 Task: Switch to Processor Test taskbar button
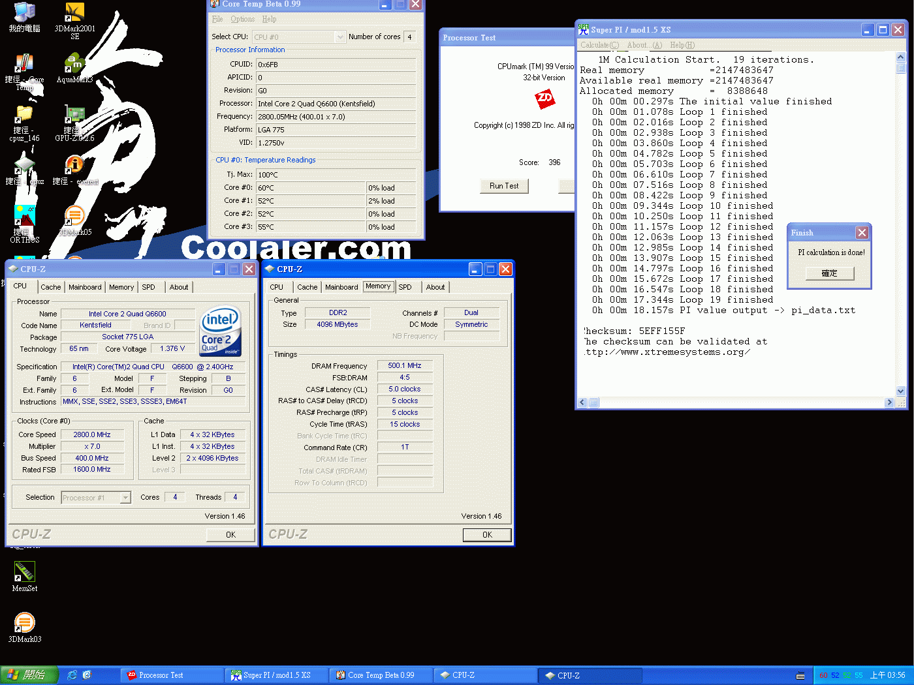pos(172,675)
